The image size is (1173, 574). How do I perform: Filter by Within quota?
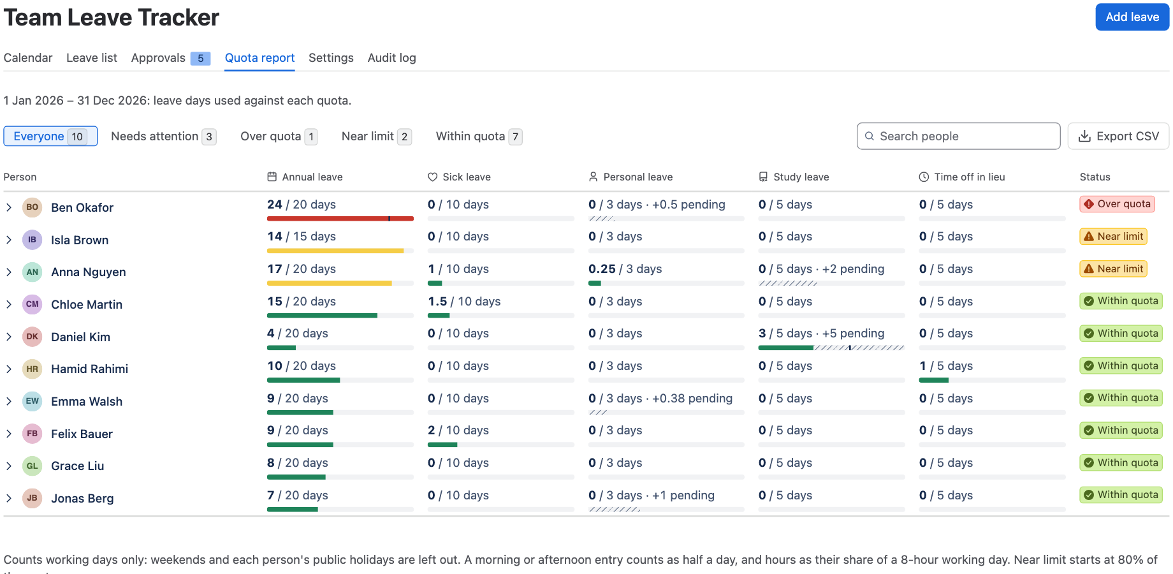[x=479, y=136]
